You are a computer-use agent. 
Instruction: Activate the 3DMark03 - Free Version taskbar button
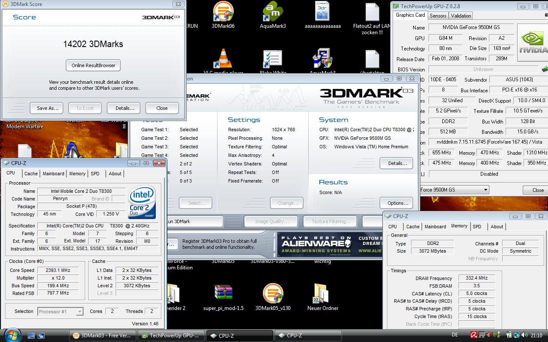click(x=103, y=336)
